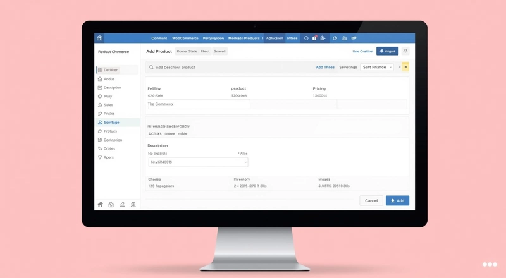Open the notification icon with red badge
The height and width of the screenshot is (278, 506).
[x=314, y=38]
